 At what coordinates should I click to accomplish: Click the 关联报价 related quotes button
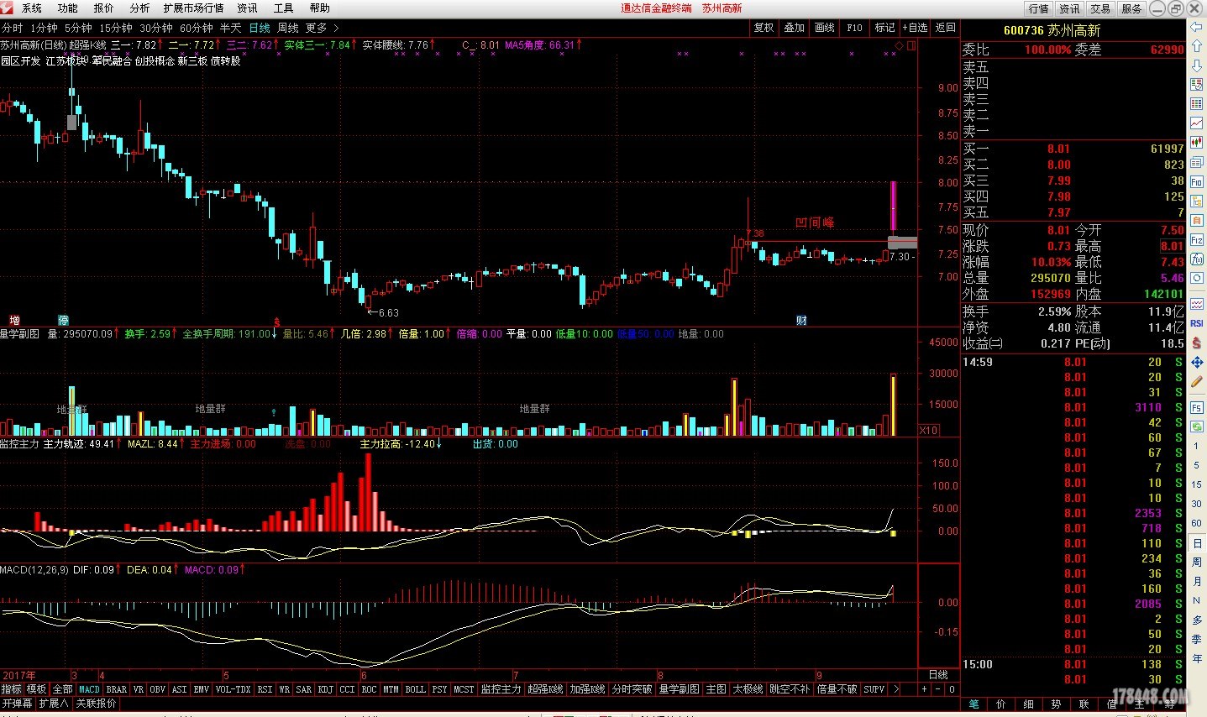coord(96,704)
